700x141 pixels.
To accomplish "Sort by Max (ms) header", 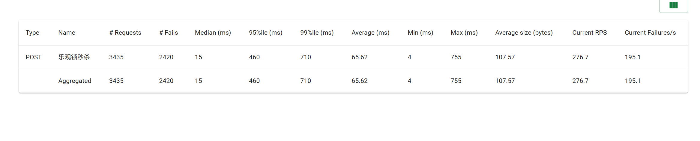I will 464,33.
